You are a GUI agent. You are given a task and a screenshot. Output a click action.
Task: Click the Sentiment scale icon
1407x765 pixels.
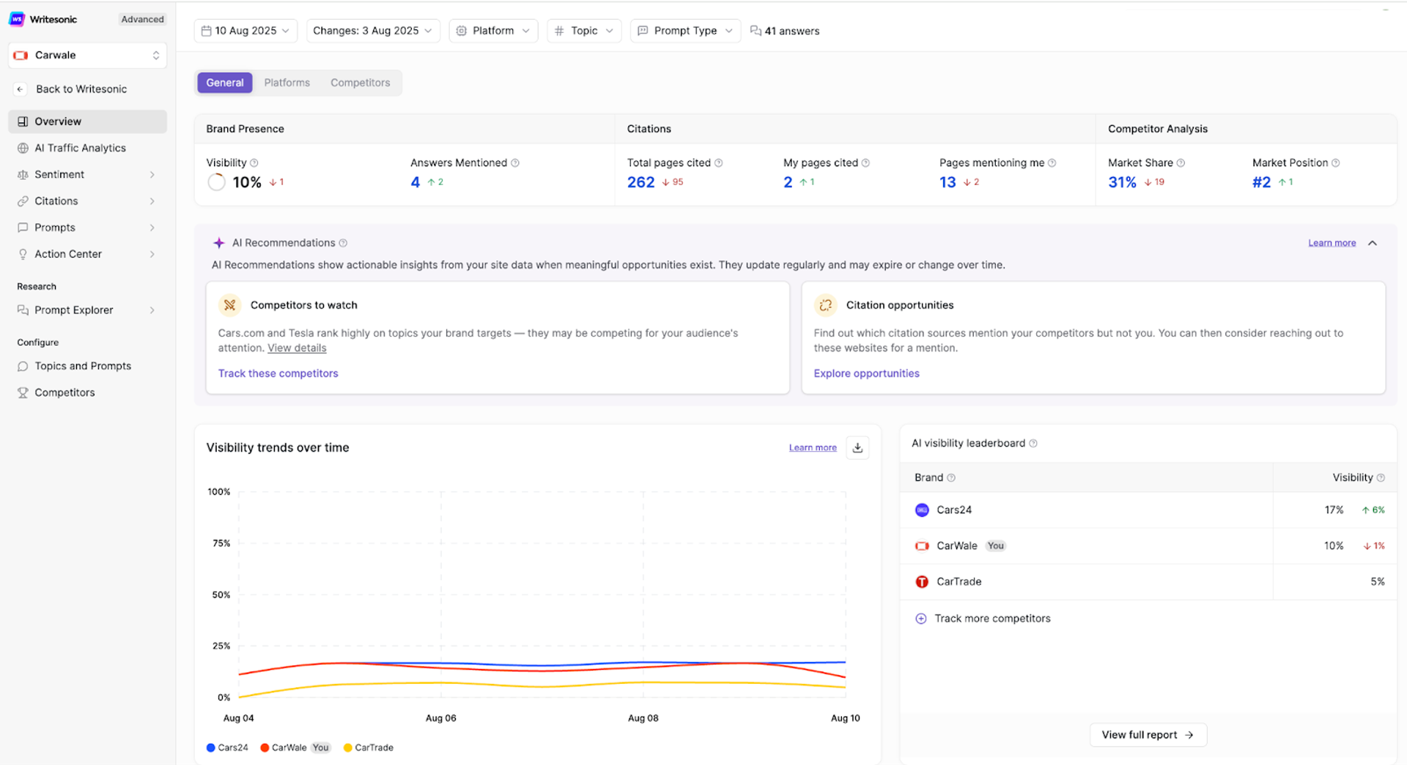[23, 174]
